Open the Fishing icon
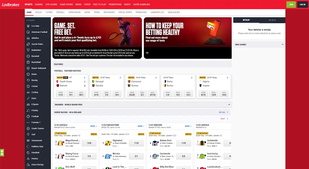 pyautogui.click(x=28, y=110)
